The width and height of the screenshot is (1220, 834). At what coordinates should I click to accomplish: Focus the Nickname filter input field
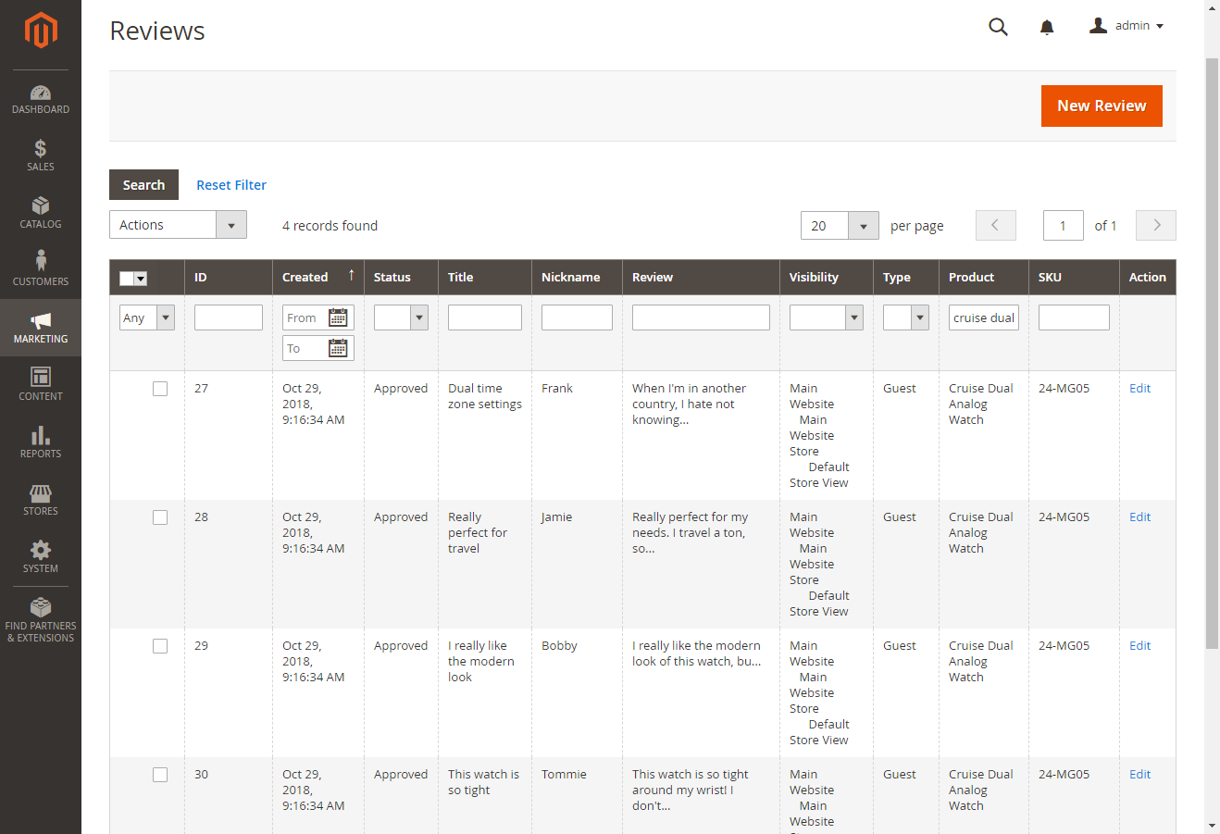pos(577,317)
